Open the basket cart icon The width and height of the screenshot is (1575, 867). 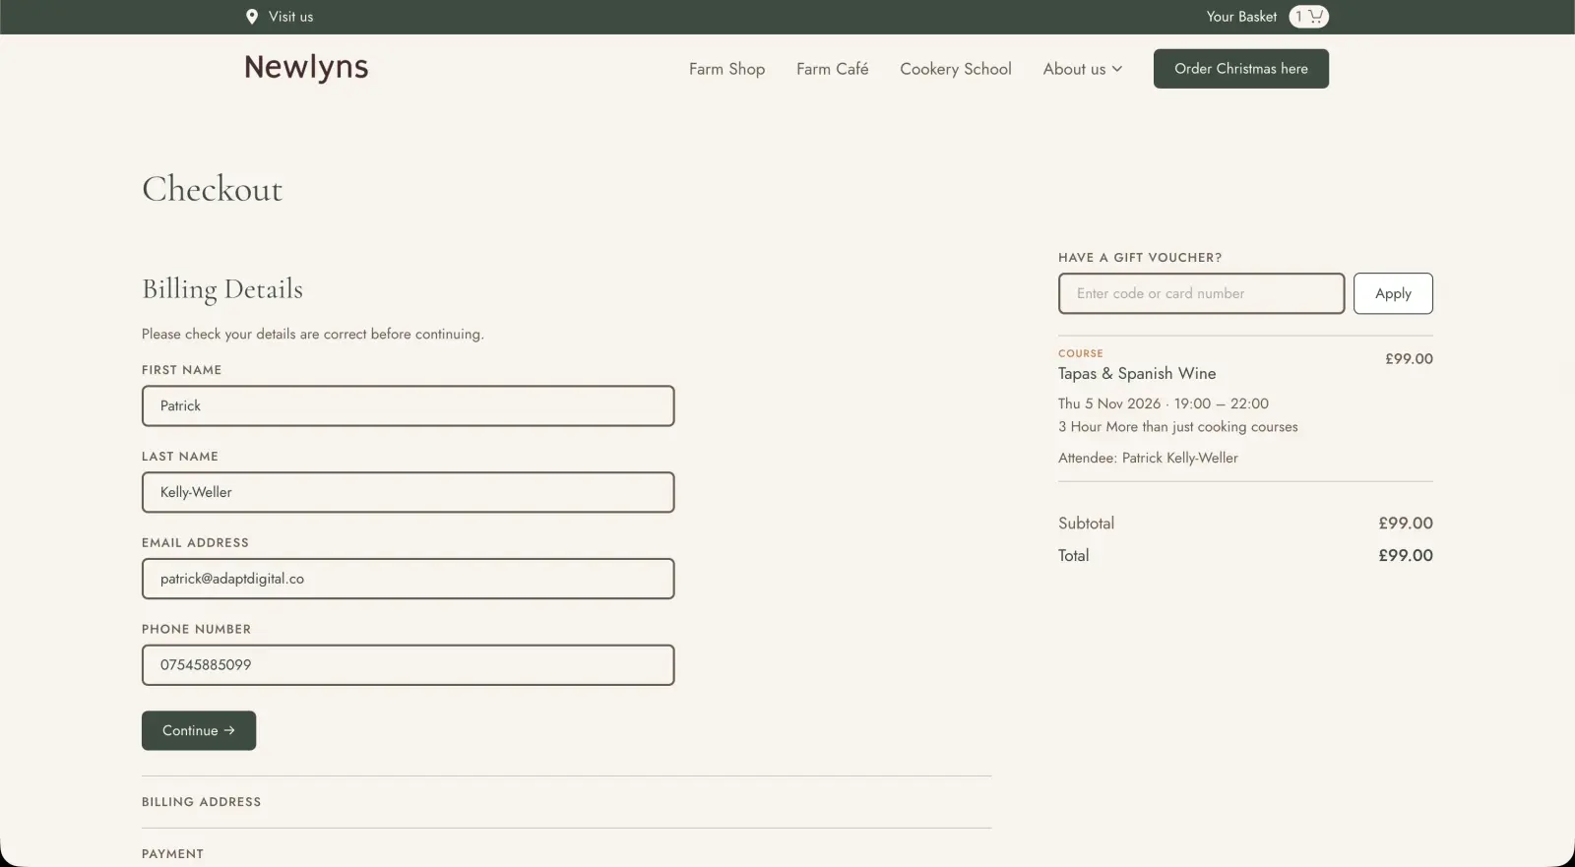(1309, 17)
